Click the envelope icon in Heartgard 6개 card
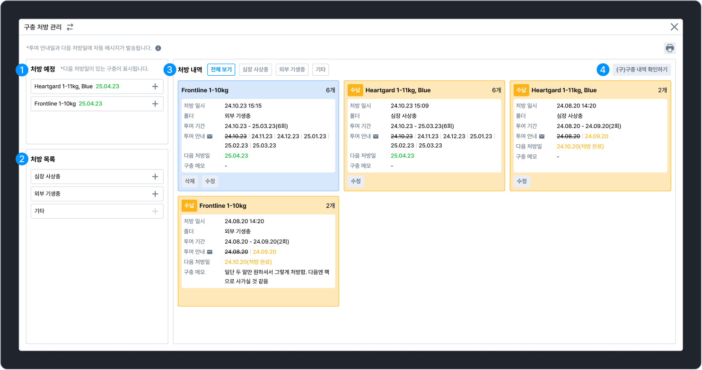This screenshot has width=702, height=370. coord(376,136)
